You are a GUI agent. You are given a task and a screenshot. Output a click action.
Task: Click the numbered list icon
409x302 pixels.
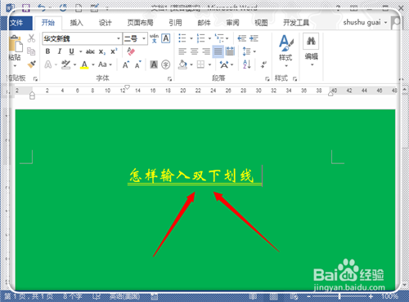click(200, 38)
